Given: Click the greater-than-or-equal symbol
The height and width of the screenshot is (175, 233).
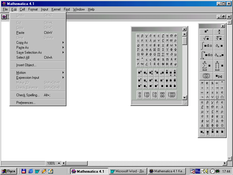Looking at the screenshot, I should [217, 92].
